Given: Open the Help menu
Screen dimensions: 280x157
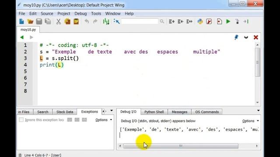Looking at the screenshot, I should coord(129,14).
